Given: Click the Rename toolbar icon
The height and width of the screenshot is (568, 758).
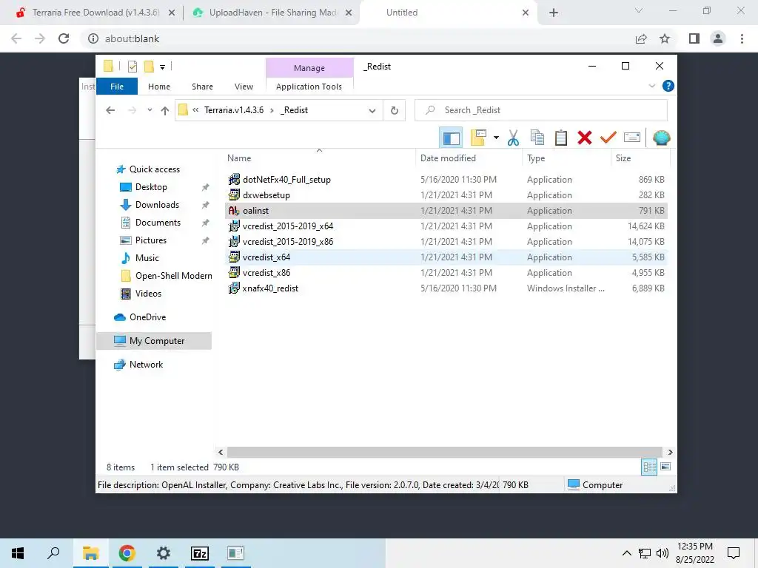Looking at the screenshot, I should (632, 138).
